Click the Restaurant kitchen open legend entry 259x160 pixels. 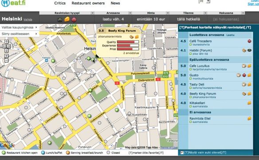(x=20, y=153)
